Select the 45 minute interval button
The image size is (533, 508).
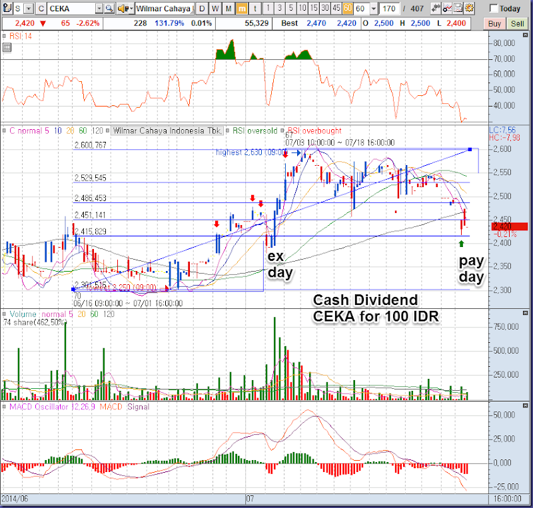(x=336, y=8)
